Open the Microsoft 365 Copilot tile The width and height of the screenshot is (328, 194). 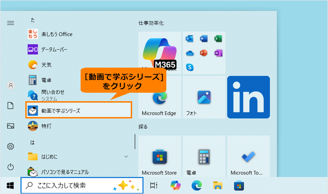pyautogui.click(x=160, y=53)
